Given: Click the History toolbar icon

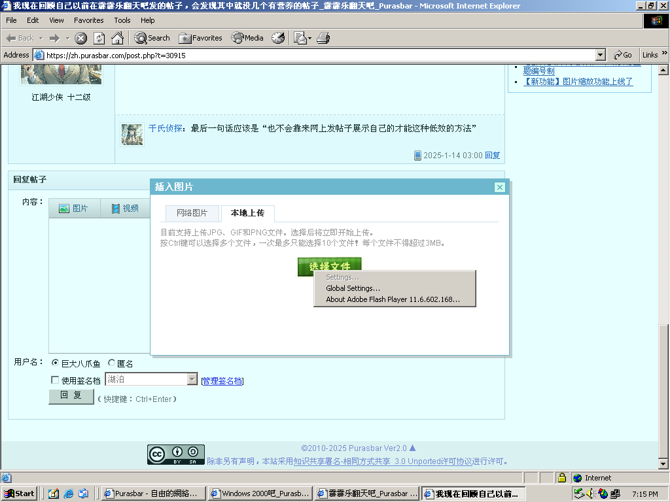Looking at the screenshot, I should (278, 38).
